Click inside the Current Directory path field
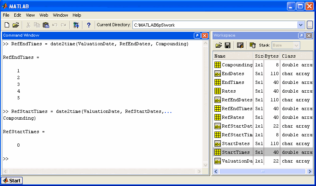This screenshot has width=316, height=186. point(215,25)
